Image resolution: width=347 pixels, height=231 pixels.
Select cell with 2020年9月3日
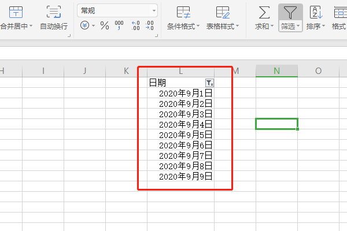180,114
